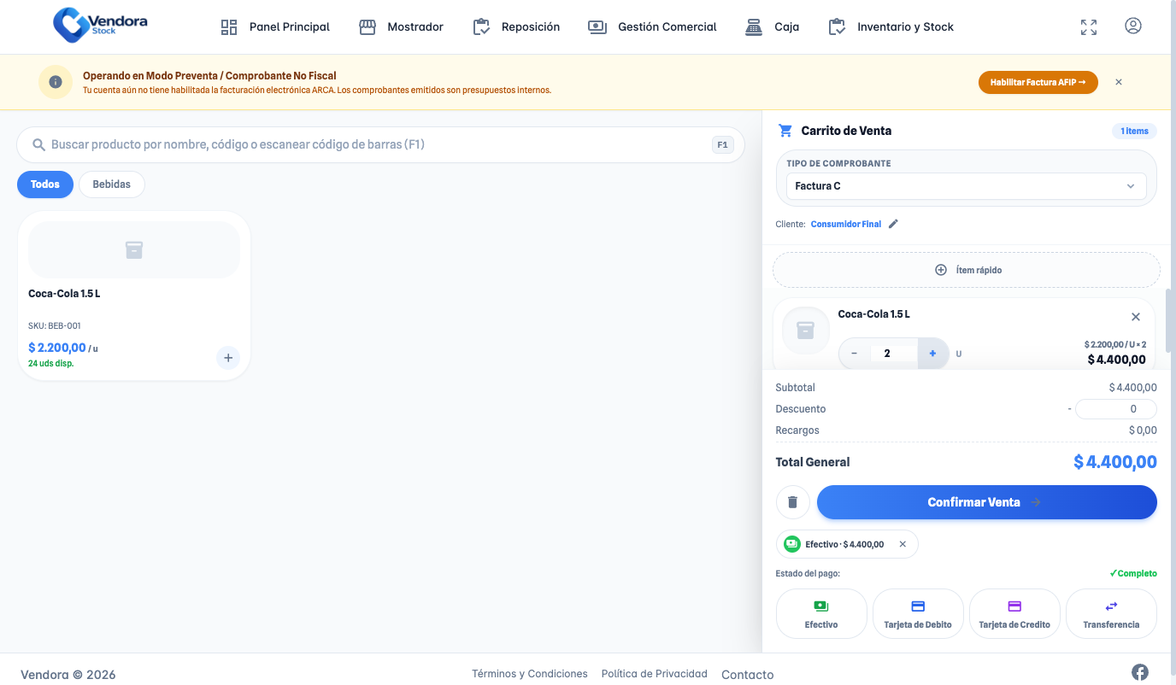Open Términos y Condiciones link

click(530, 674)
